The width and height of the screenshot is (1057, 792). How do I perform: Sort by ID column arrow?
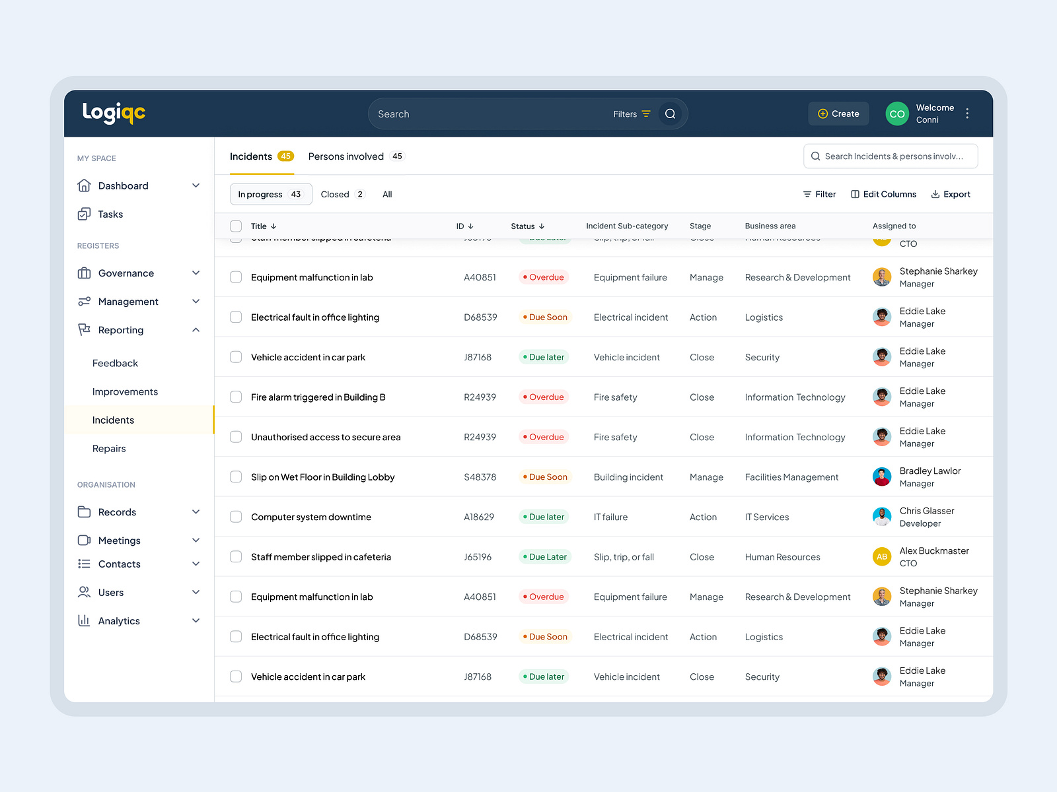point(470,226)
